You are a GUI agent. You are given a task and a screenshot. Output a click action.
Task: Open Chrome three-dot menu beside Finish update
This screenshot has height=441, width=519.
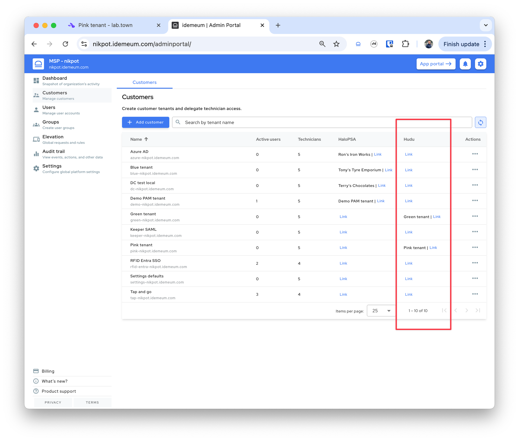pos(485,44)
